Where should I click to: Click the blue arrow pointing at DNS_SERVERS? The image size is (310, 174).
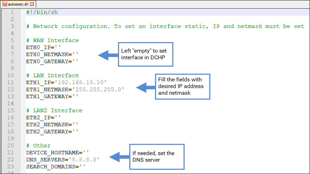pos(119,157)
